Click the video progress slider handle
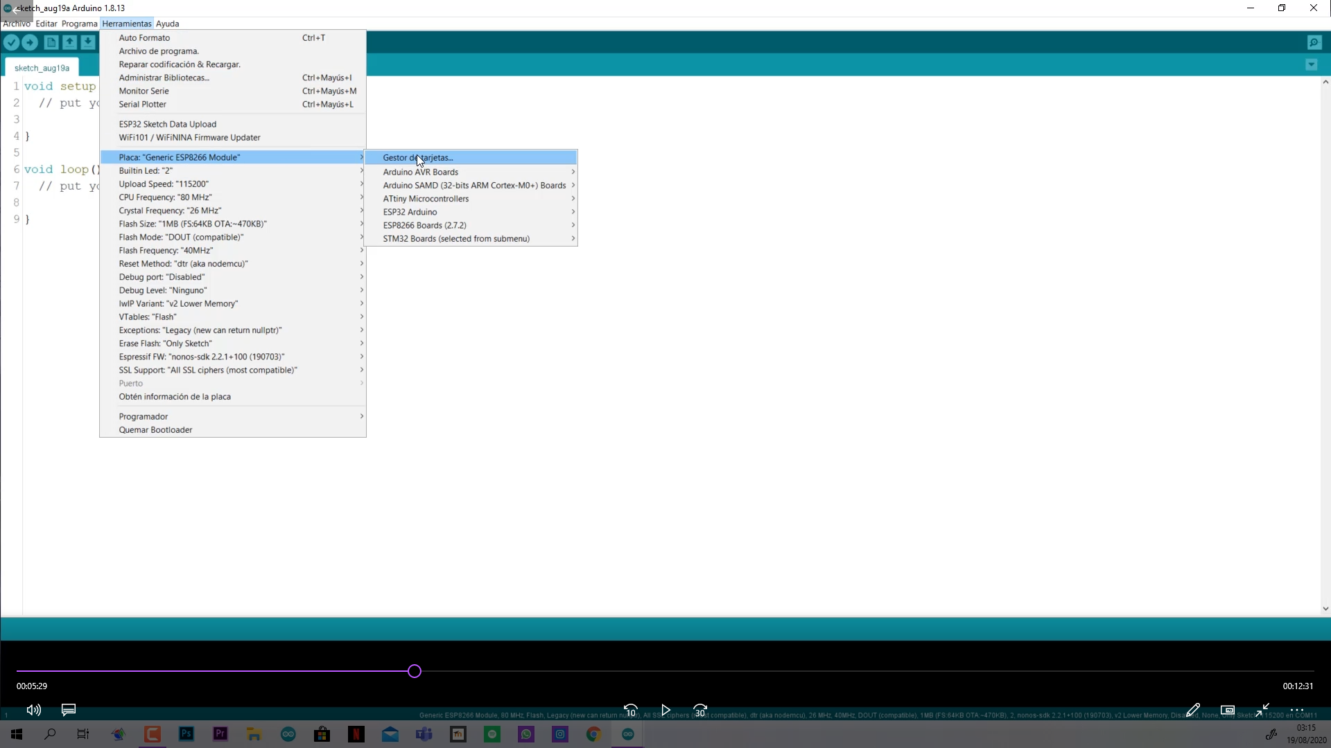 (x=415, y=671)
